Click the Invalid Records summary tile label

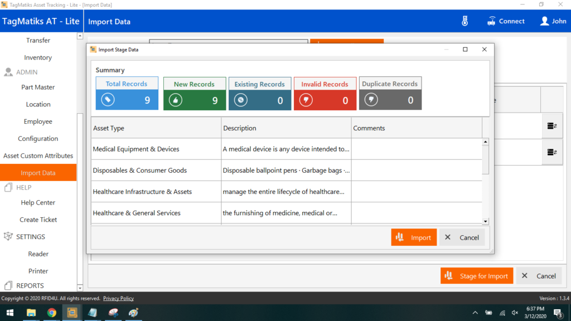[325, 84]
